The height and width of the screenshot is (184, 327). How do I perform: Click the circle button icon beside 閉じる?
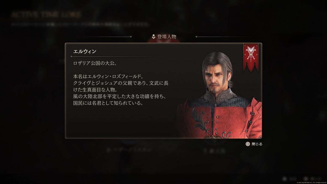click(x=248, y=144)
